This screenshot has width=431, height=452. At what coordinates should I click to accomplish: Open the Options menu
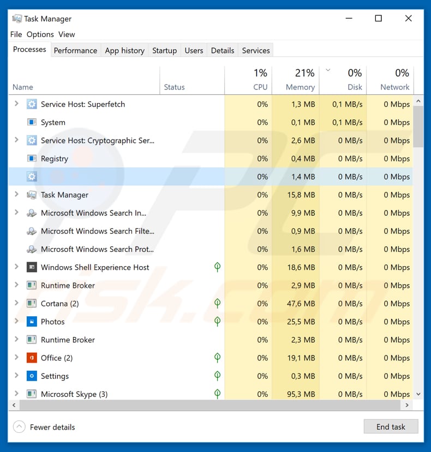[x=40, y=34]
